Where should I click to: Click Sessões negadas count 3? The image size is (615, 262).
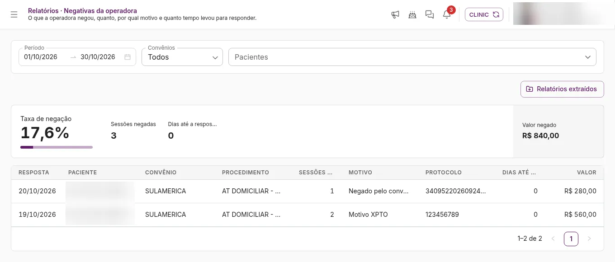114,136
